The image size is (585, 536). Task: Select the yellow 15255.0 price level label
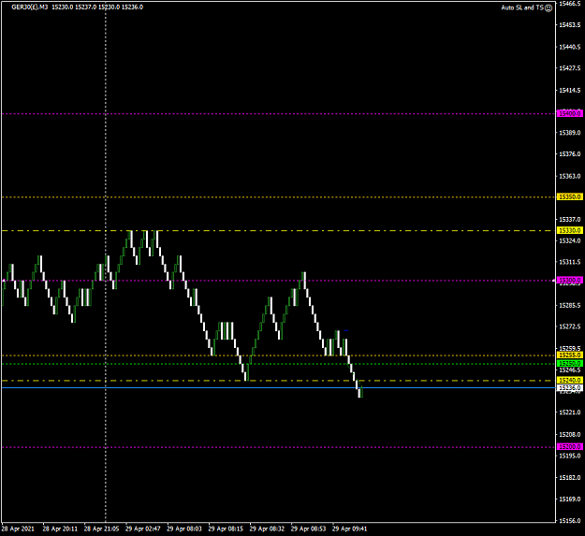[x=570, y=355]
